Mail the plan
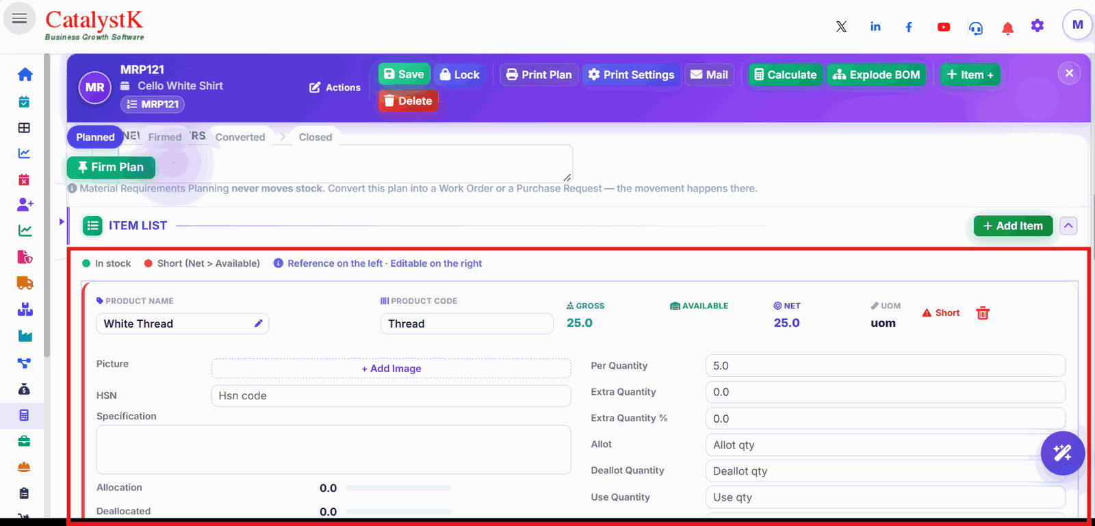1095x526 pixels. [709, 75]
